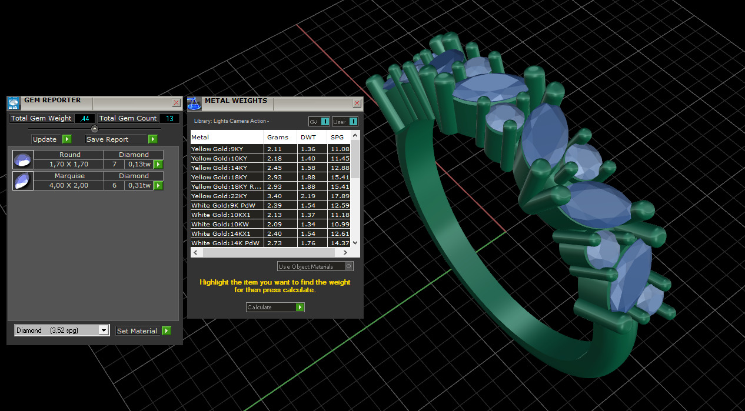Screen dimensions: 745x411
Task: Click the 3.40 grams cell for 22KY
Action: point(281,196)
